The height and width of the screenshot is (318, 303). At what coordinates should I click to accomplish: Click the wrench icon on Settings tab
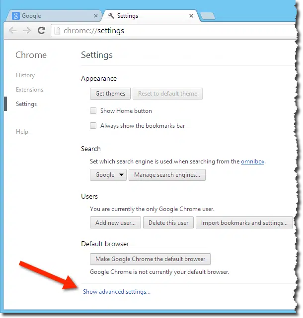(111, 16)
